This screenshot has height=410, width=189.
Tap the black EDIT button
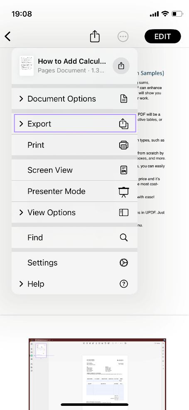(163, 36)
